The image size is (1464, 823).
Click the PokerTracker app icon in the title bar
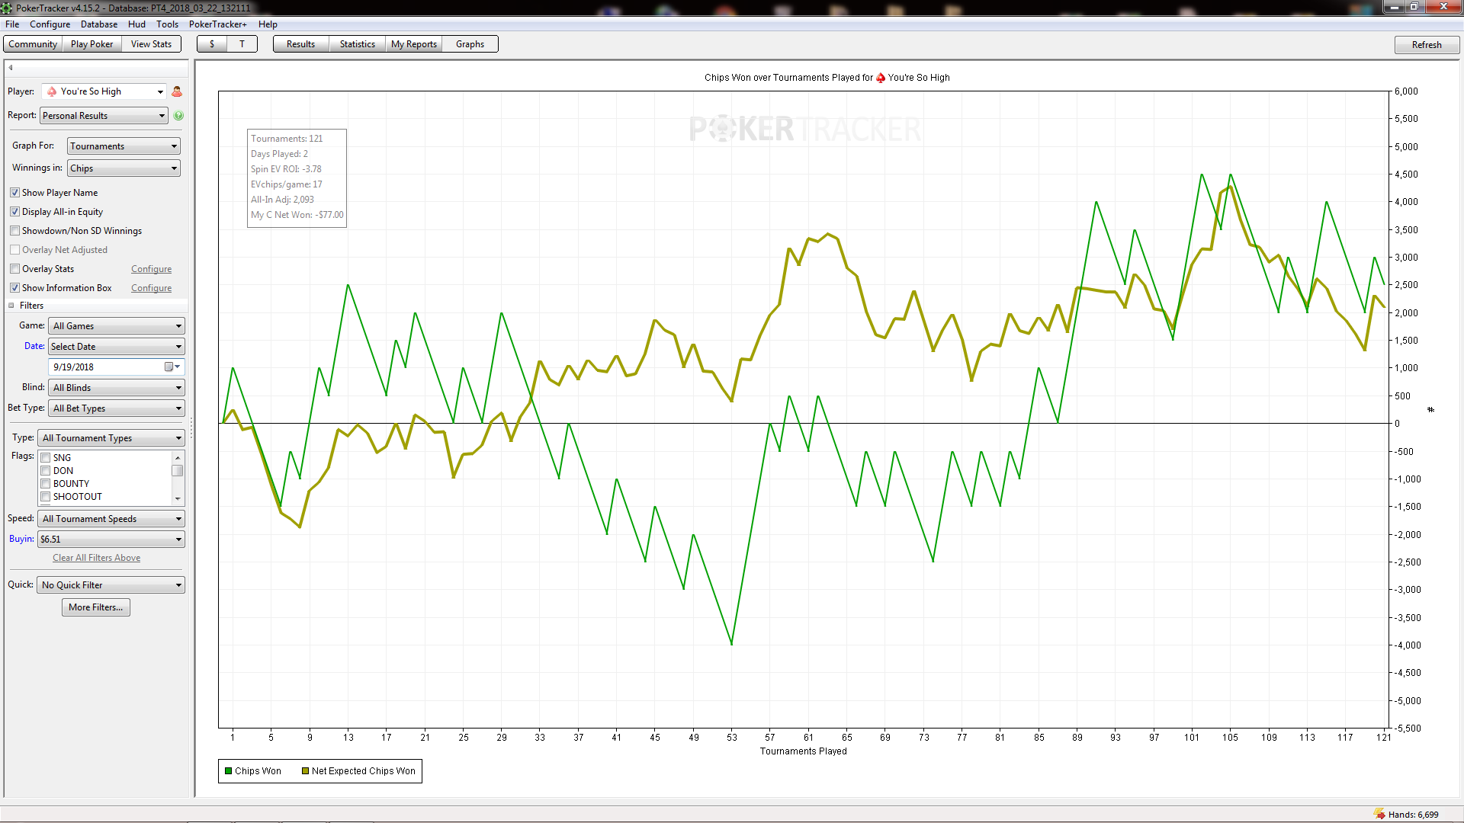pyautogui.click(x=7, y=8)
